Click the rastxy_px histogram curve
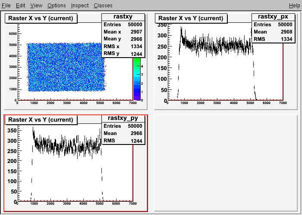This screenshot has height=215, width=302. point(217,46)
